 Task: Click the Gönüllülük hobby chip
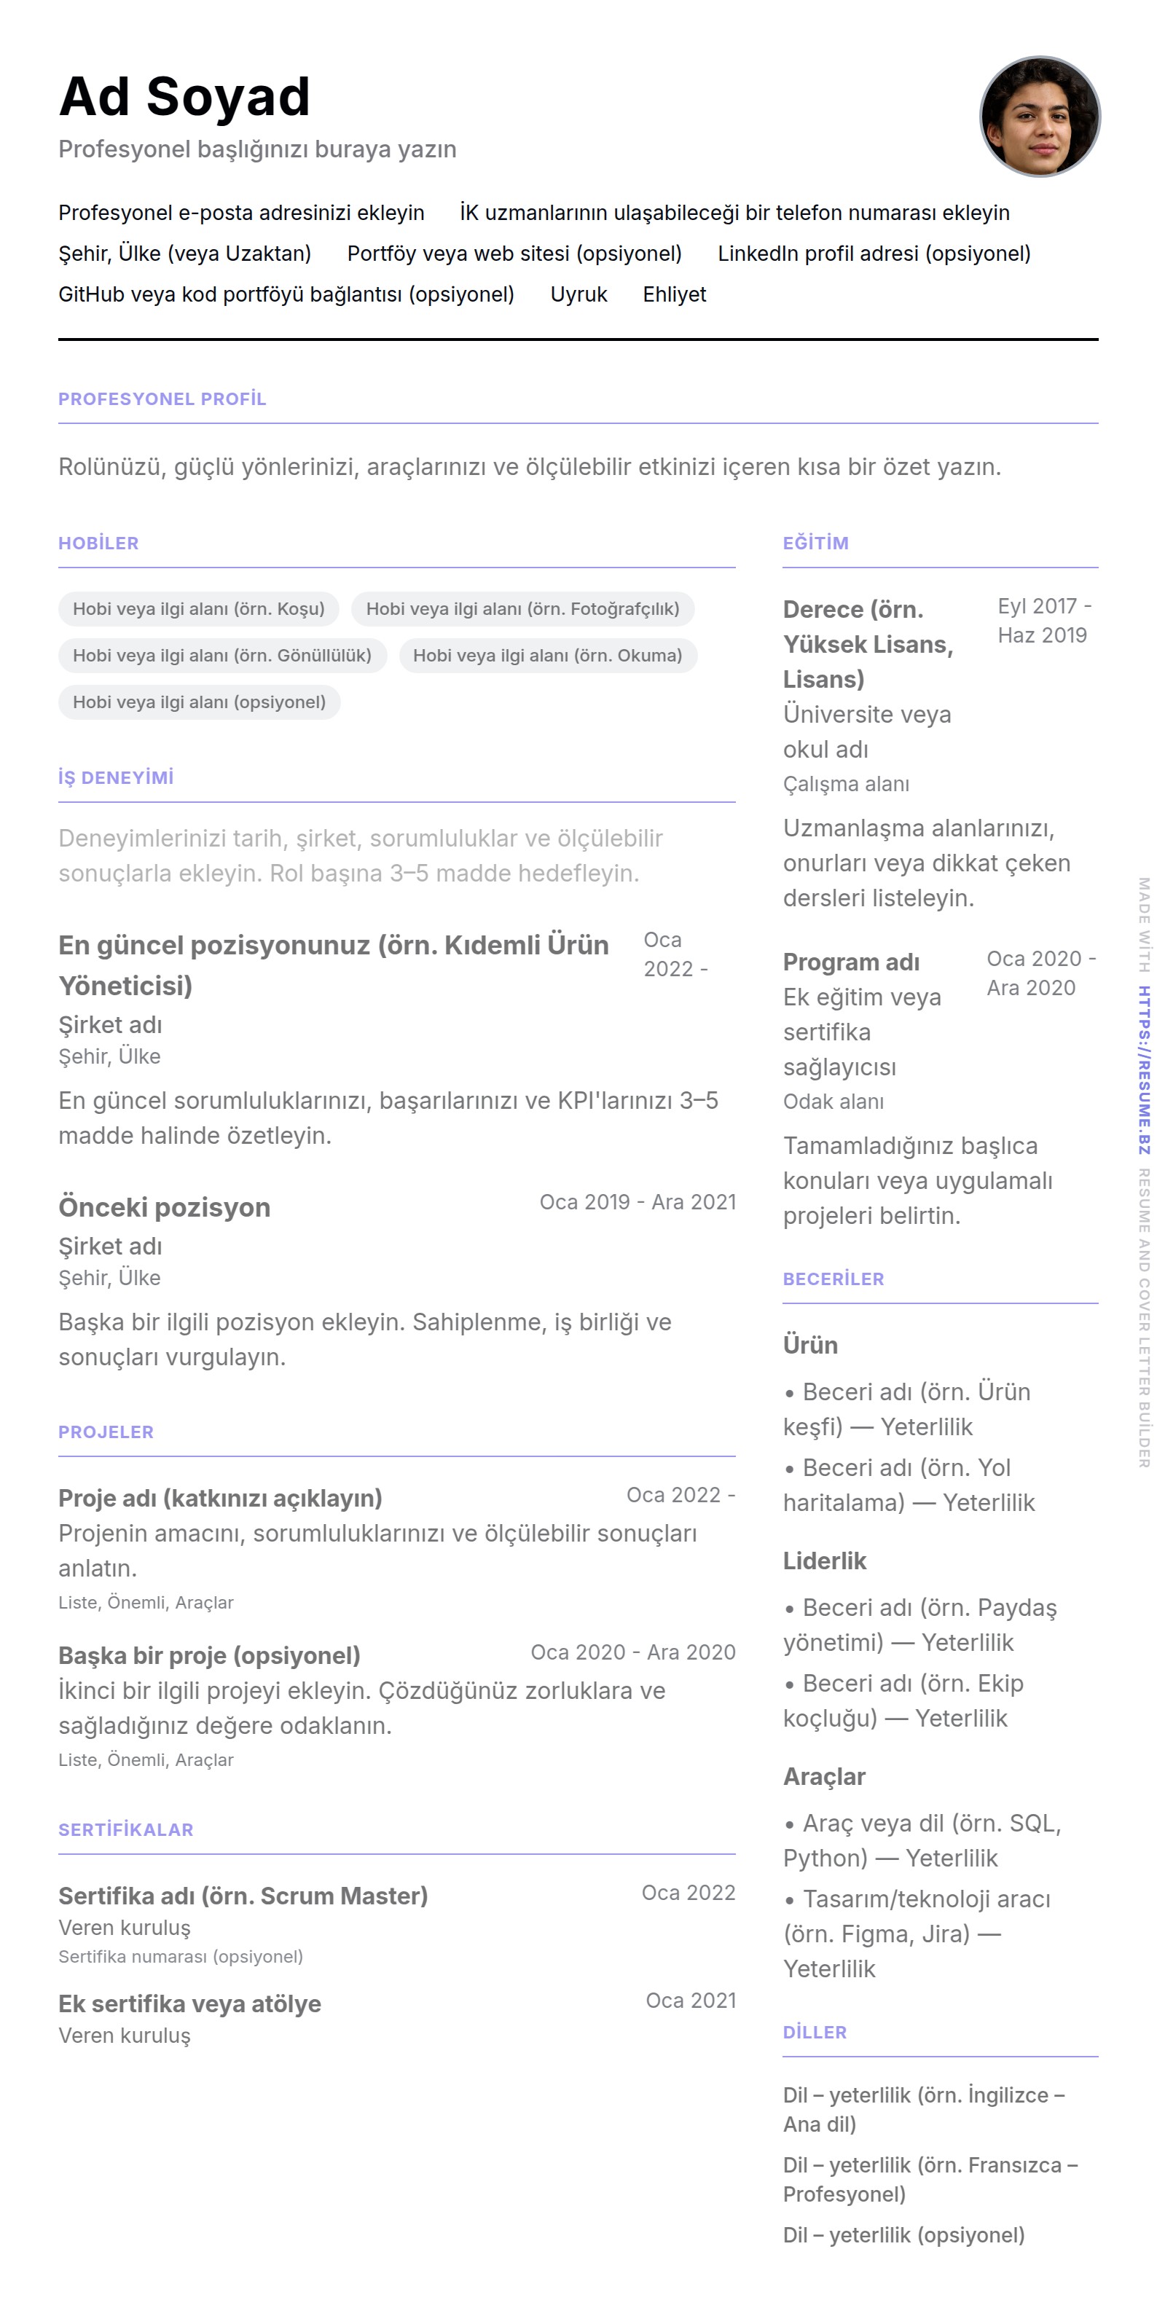pyautogui.click(x=221, y=655)
